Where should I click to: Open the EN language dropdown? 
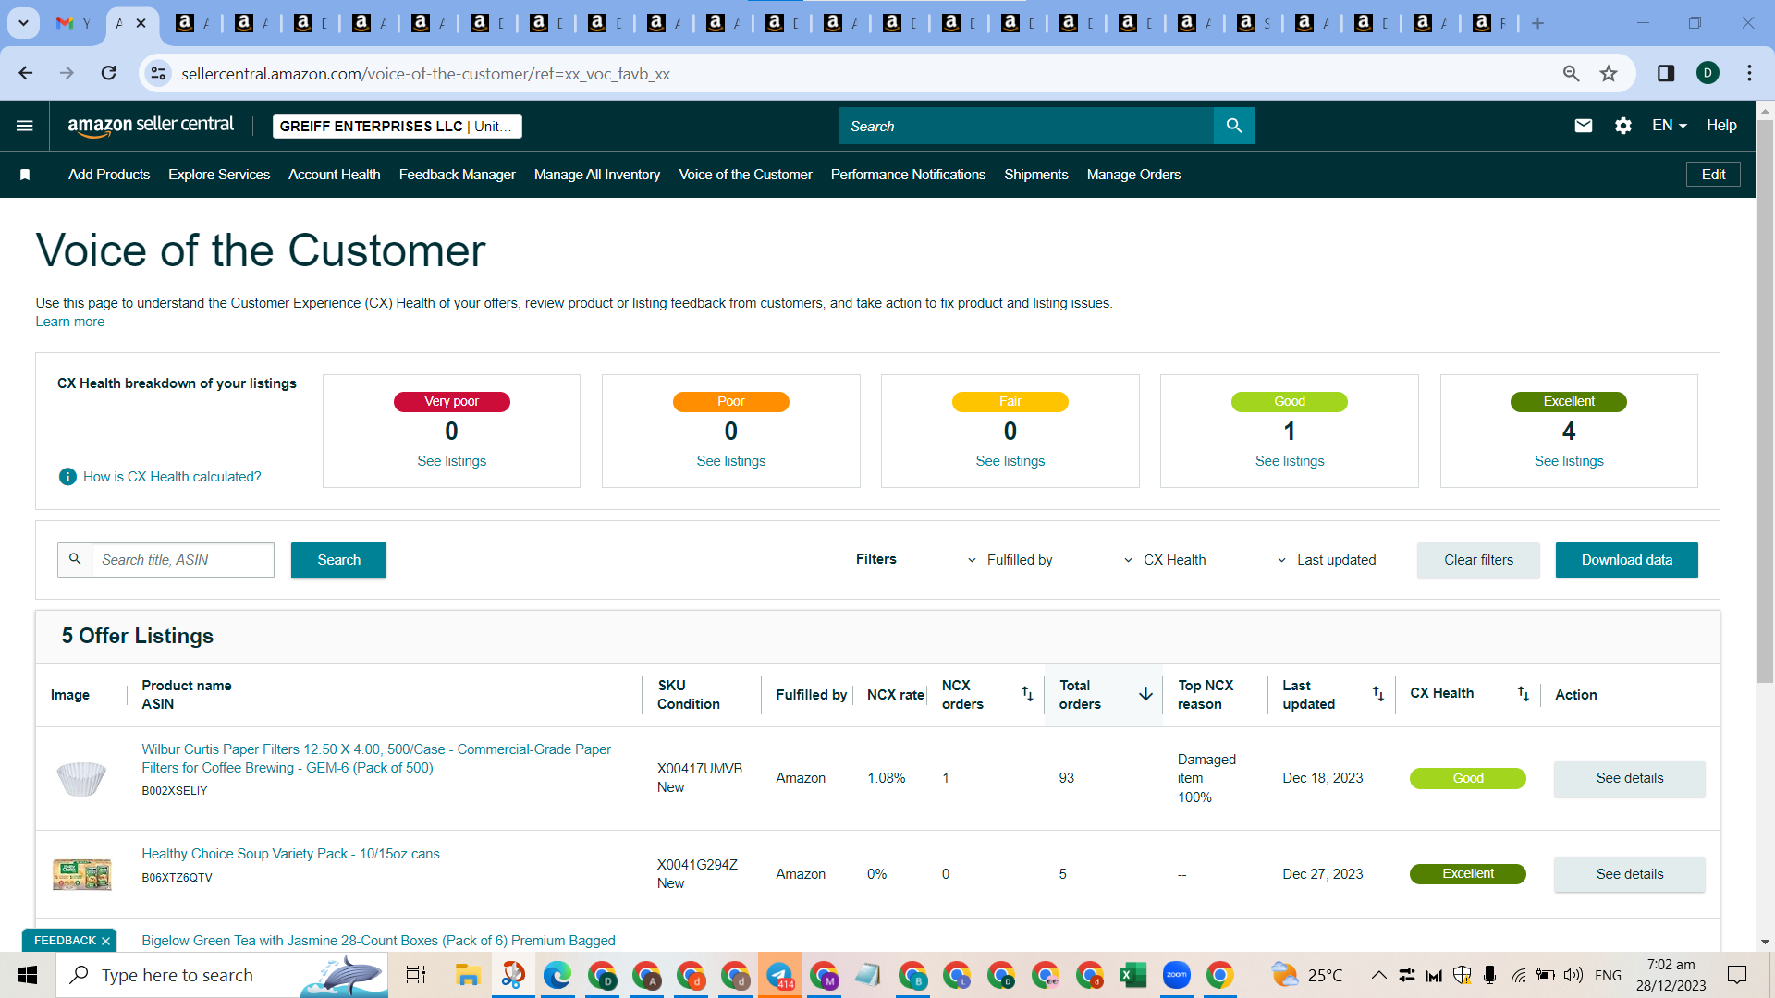[x=1670, y=126]
